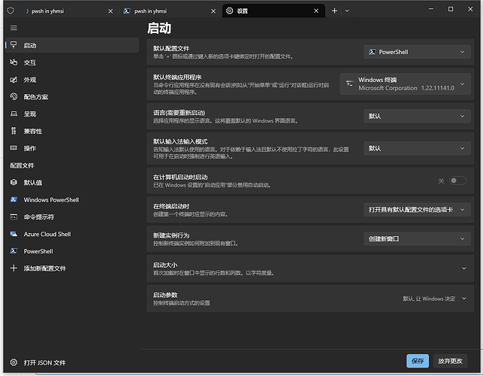This screenshot has width=483, height=376.
Task: Click the Windows PowerShell profile icon
Action: (14, 199)
